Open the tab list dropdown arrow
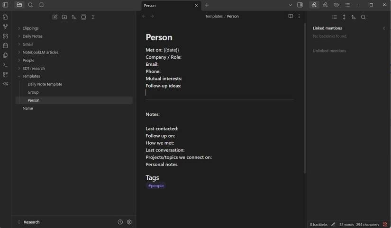Viewport: 391px width, 228px height. click(x=290, y=5)
